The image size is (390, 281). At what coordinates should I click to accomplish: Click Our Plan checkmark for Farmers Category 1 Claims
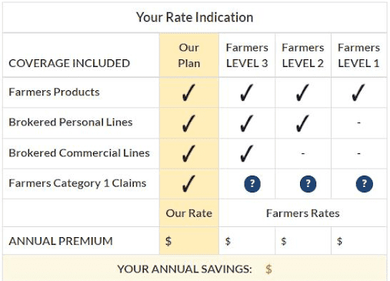pyautogui.click(x=188, y=183)
